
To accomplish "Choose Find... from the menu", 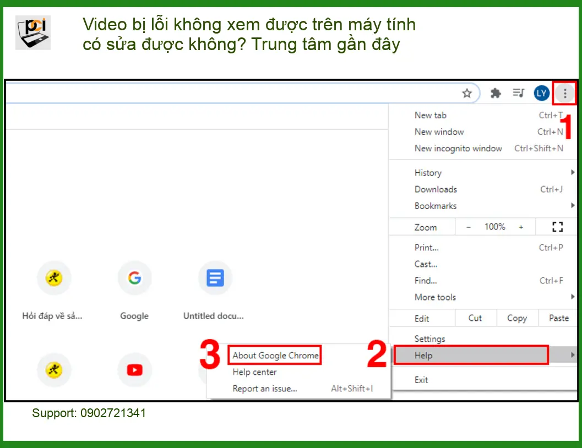I will point(482,281).
